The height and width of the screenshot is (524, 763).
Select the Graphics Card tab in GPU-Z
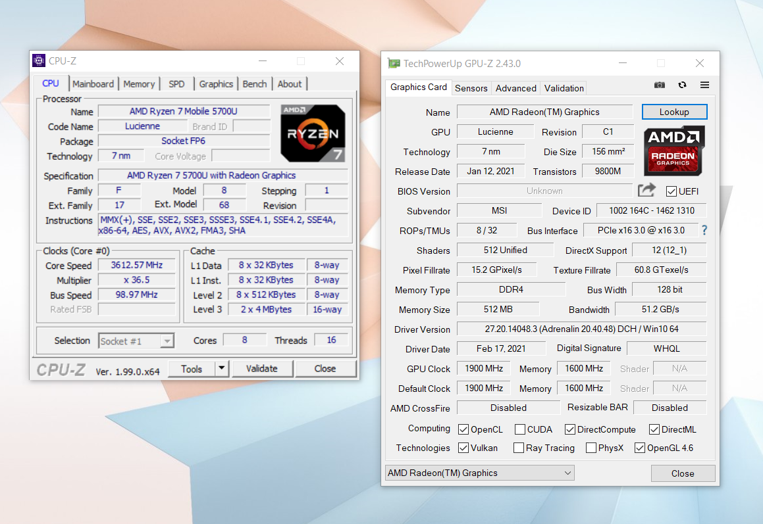tap(419, 87)
